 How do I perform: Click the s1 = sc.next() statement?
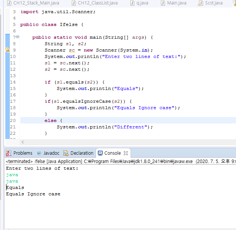[x=67, y=63]
